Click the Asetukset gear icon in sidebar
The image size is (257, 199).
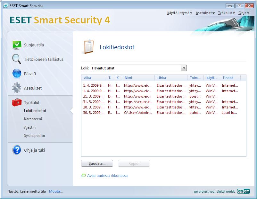pyautogui.click(x=17, y=88)
